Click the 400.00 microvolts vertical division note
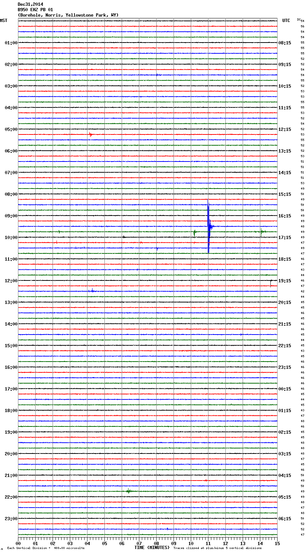Screen dimensions: 306x553 pos(46,548)
